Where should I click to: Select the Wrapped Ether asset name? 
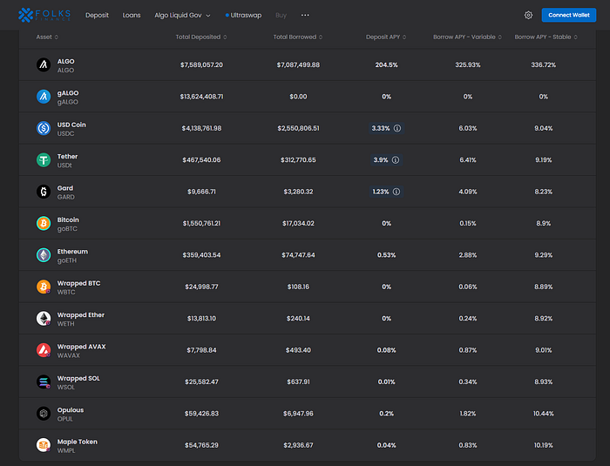pos(81,315)
